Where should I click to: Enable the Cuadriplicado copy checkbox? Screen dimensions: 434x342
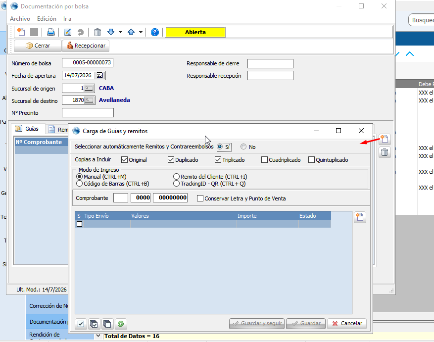pos(264,160)
